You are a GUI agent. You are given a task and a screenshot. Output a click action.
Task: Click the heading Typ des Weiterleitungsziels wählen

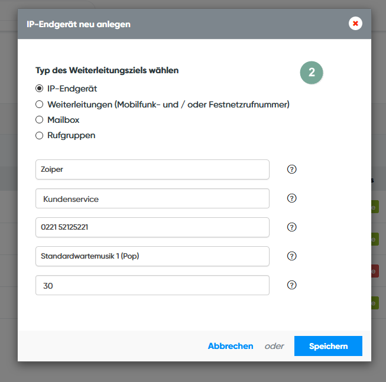tap(107, 70)
